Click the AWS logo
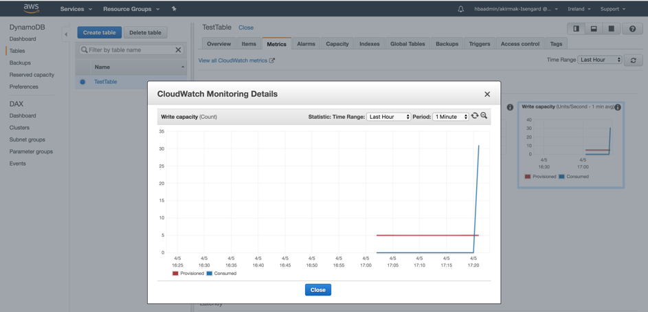 point(32,8)
